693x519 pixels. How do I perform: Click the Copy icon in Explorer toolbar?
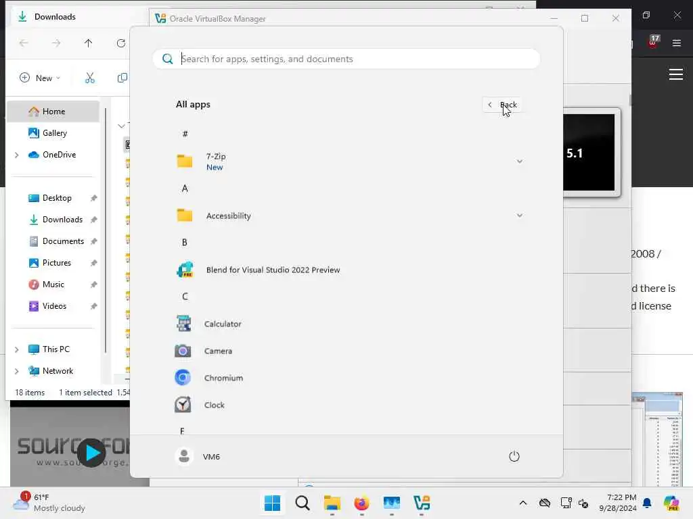coord(122,78)
